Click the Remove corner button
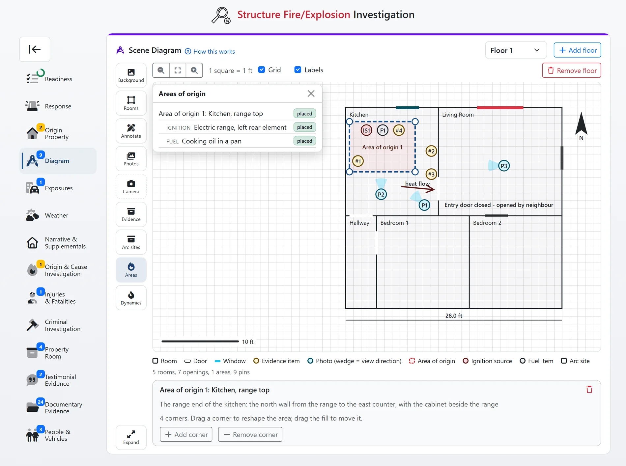The height and width of the screenshot is (466, 626). coord(250,434)
